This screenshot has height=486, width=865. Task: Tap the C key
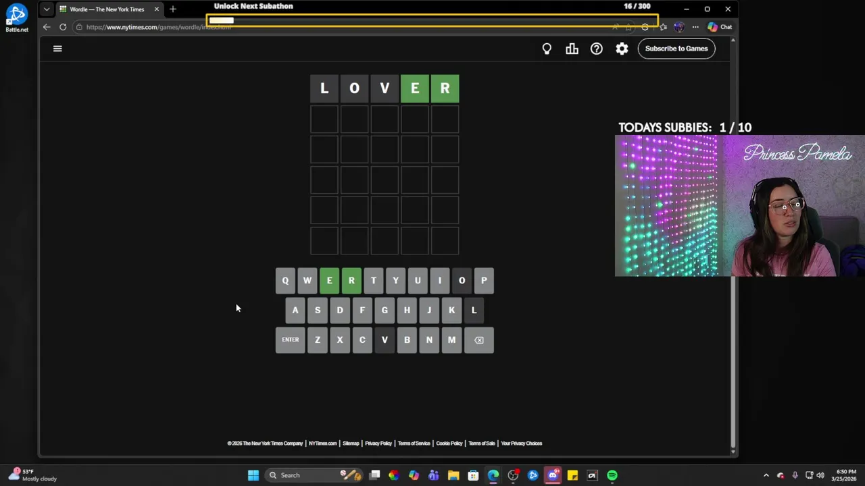tap(362, 340)
